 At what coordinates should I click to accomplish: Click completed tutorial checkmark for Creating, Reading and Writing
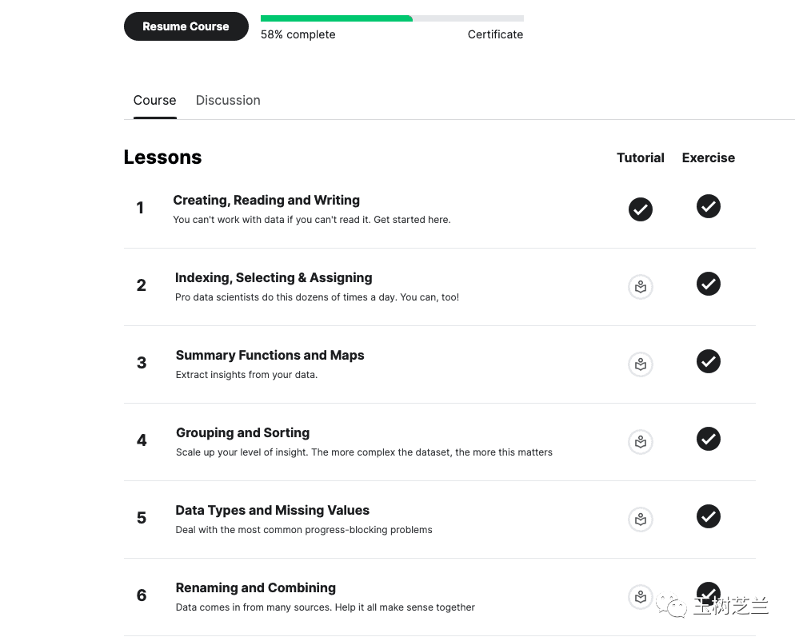(x=641, y=209)
